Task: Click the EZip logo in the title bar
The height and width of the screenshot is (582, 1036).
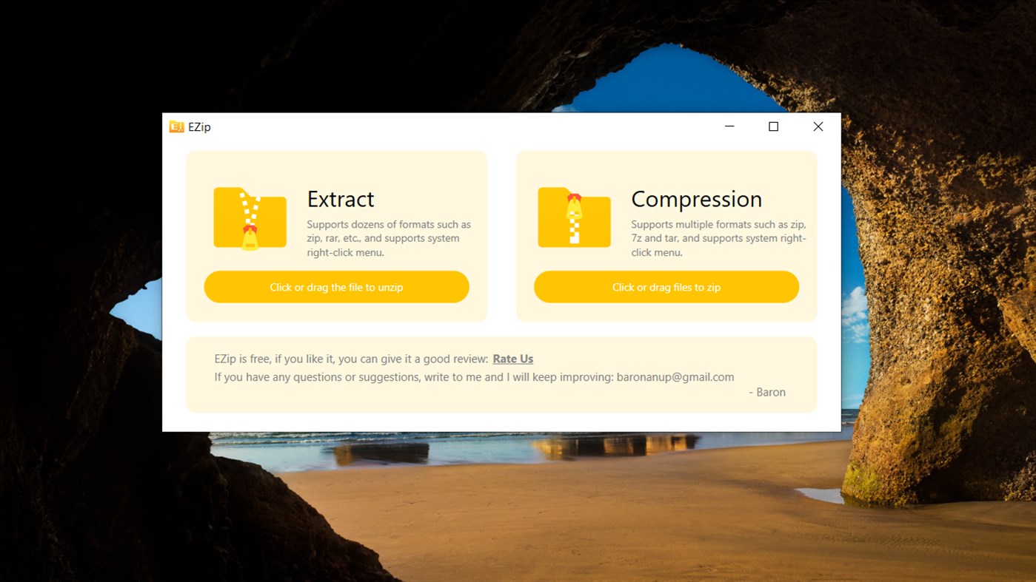Action: (x=176, y=126)
